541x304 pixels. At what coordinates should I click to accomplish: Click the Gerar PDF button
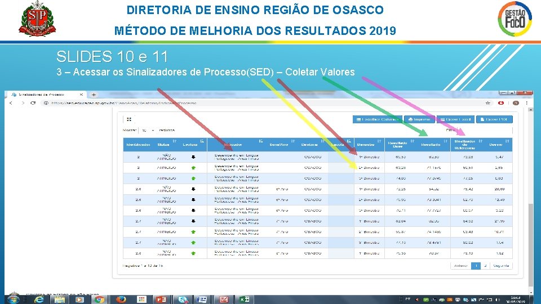pos(494,119)
